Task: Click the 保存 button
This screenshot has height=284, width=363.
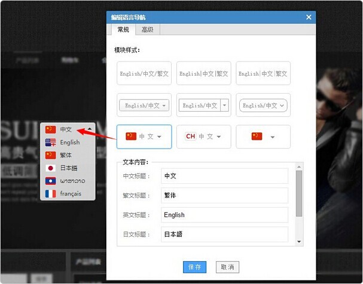Action: pos(194,267)
